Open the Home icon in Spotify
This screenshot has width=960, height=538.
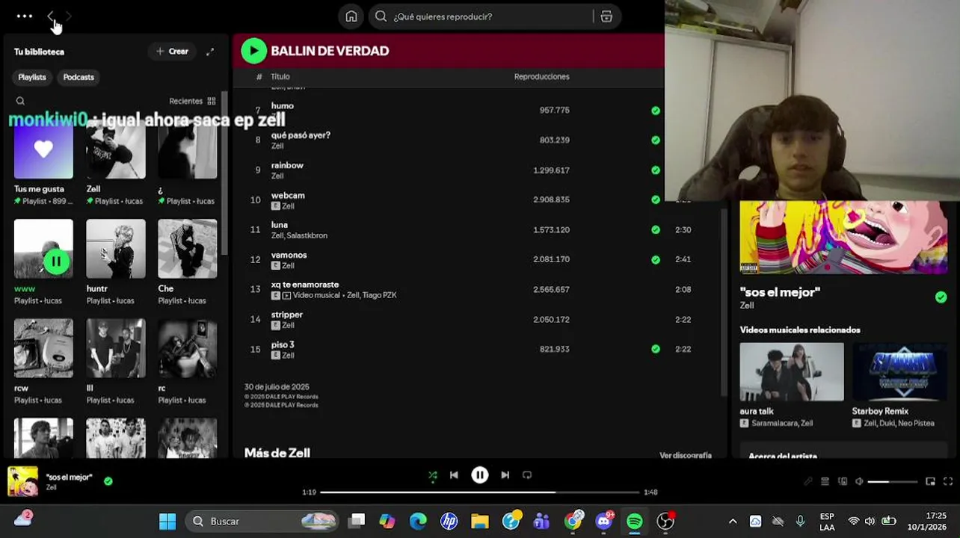click(x=351, y=16)
